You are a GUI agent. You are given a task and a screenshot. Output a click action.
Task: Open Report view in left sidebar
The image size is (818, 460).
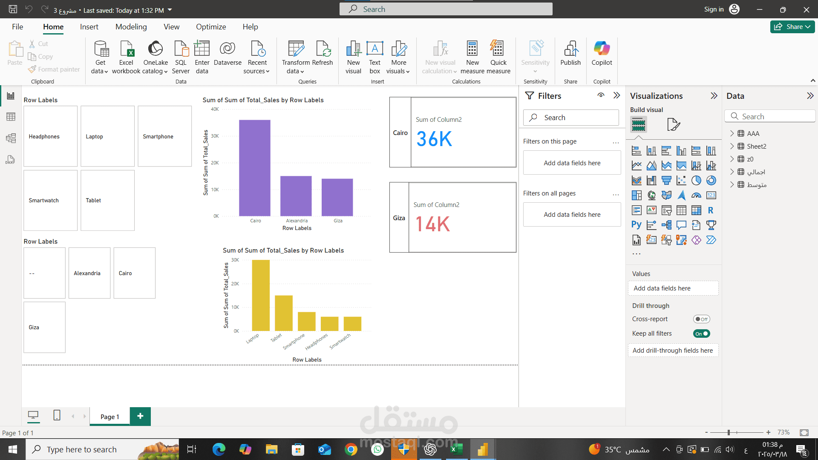[x=11, y=96]
